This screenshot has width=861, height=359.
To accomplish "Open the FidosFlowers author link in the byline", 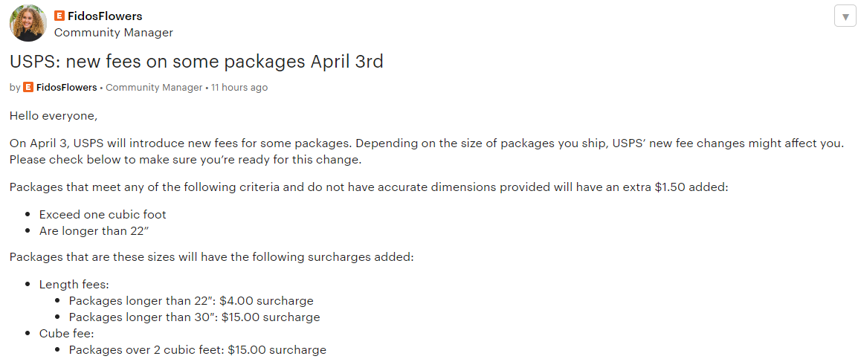I will coord(66,87).
